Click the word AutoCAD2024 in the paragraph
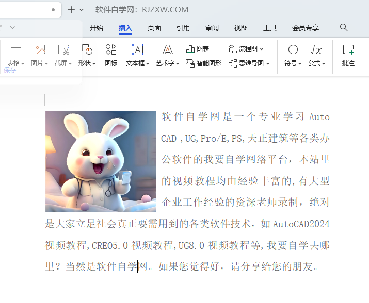Screen dimensions: 369x303 tap(301, 224)
